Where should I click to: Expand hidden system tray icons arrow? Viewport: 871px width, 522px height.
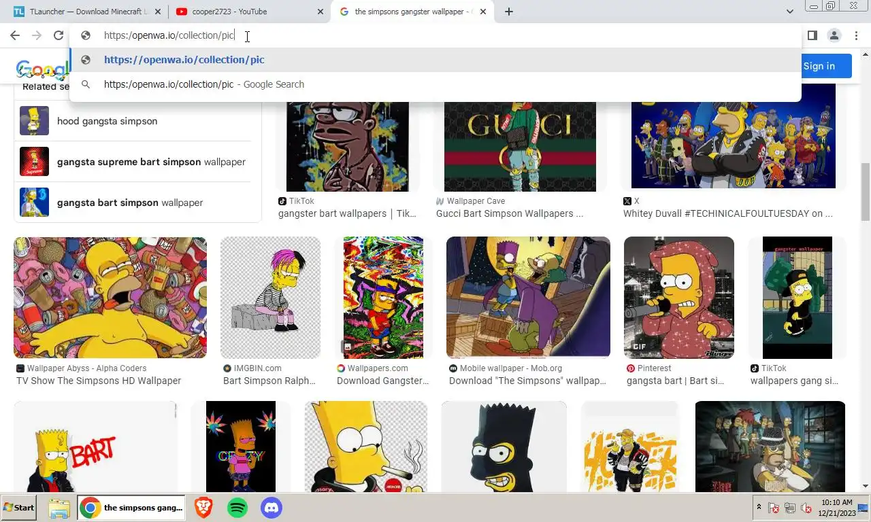coord(759,508)
